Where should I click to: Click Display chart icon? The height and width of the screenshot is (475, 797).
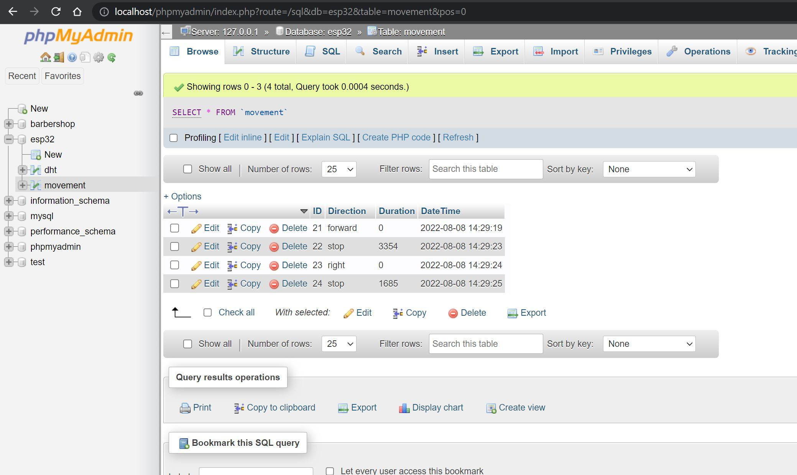(404, 408)
